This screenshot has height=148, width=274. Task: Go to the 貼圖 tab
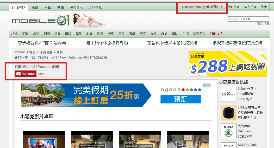pos(60,8)
